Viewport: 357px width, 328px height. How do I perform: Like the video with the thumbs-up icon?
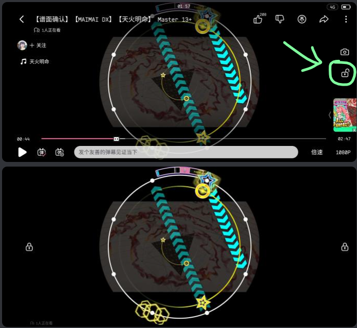pos(258,19)
